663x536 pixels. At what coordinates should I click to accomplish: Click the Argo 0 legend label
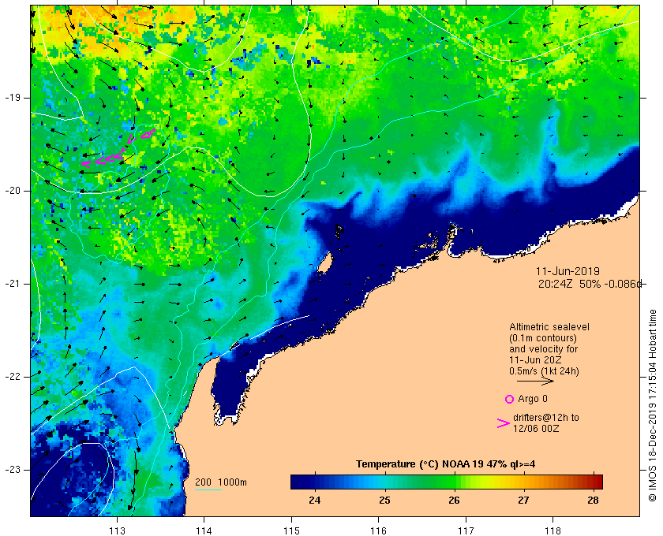point(532,399)
